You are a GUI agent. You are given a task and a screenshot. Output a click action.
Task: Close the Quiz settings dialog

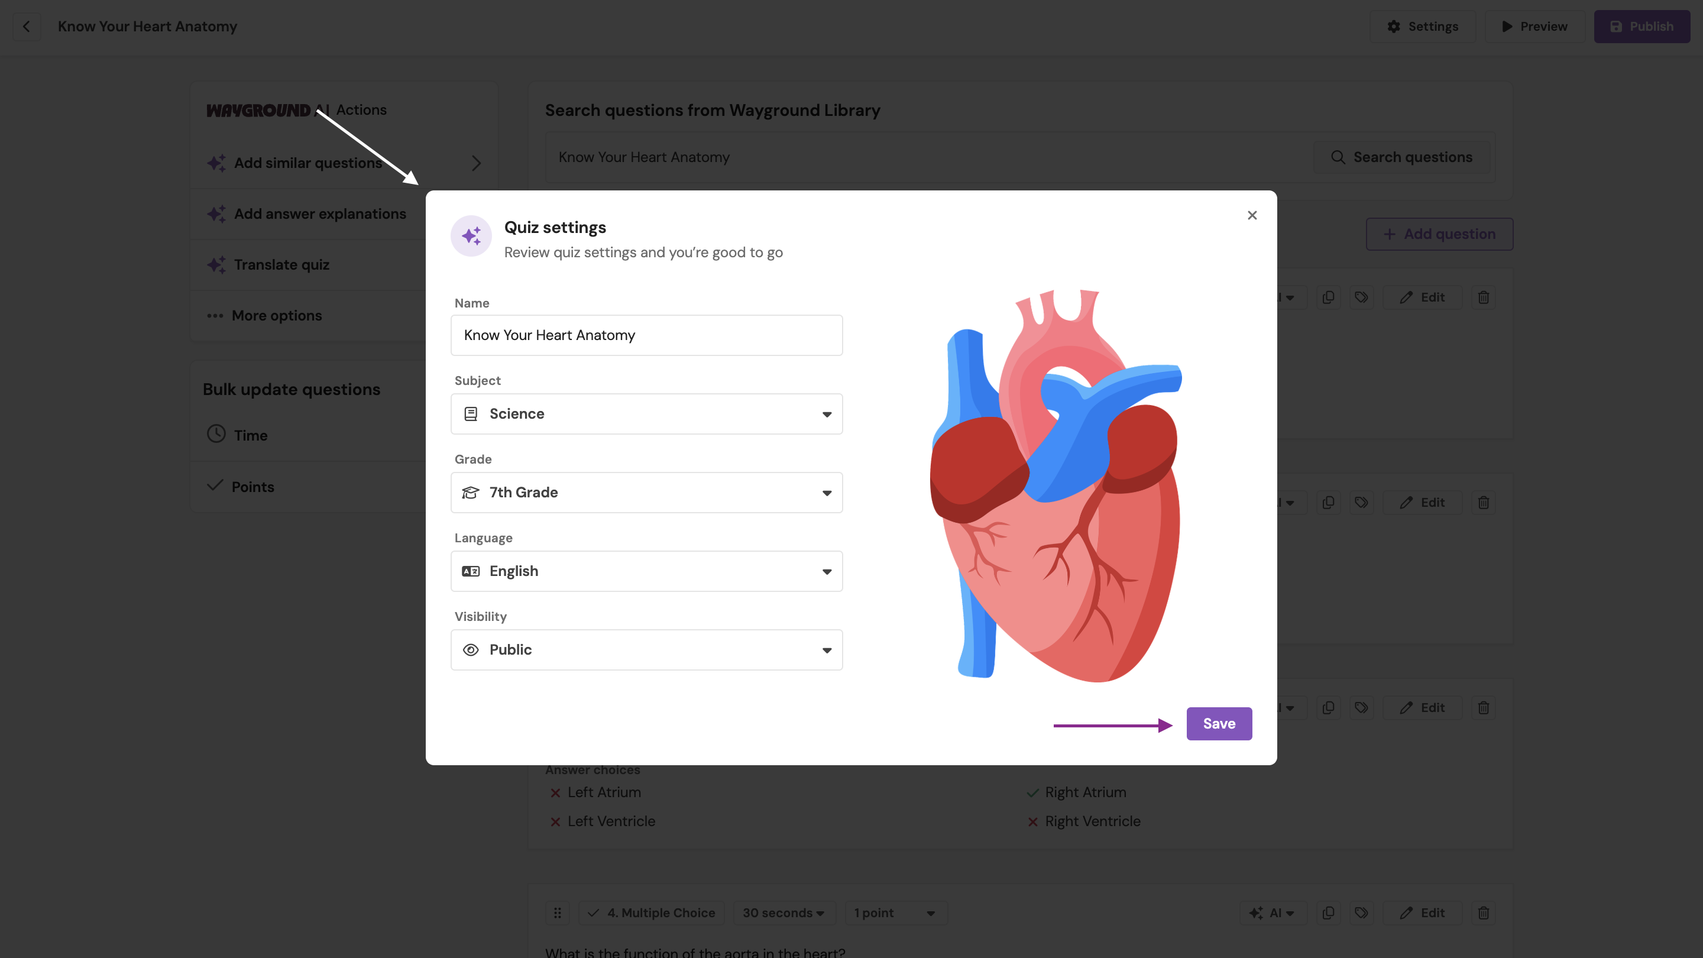(x=1251, y=215)
